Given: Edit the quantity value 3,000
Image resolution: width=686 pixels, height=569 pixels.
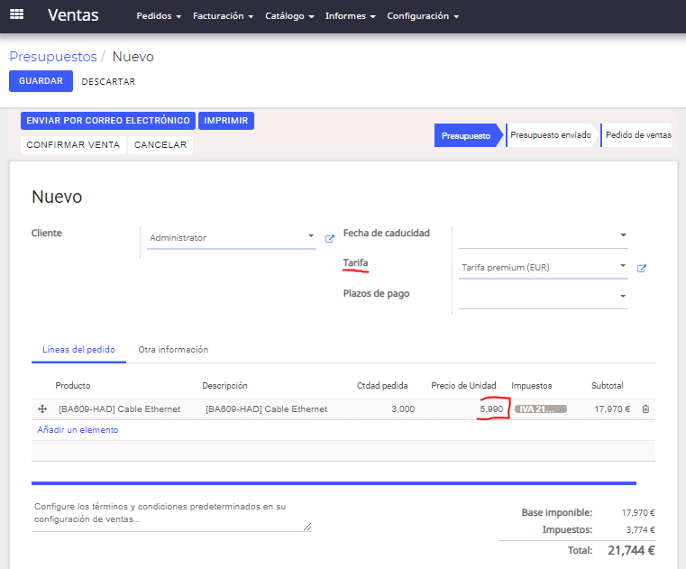Looking at the screenshot, I should point(403,409).
